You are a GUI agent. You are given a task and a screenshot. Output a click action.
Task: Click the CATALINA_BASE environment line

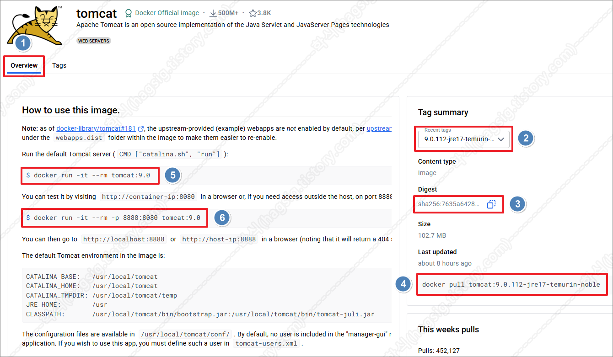91,277
